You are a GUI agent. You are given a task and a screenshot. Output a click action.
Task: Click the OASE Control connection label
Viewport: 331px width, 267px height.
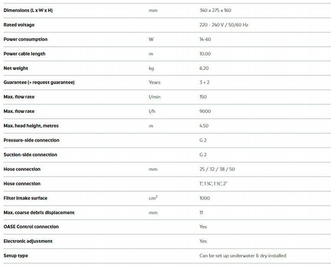[x=31, y=227]
